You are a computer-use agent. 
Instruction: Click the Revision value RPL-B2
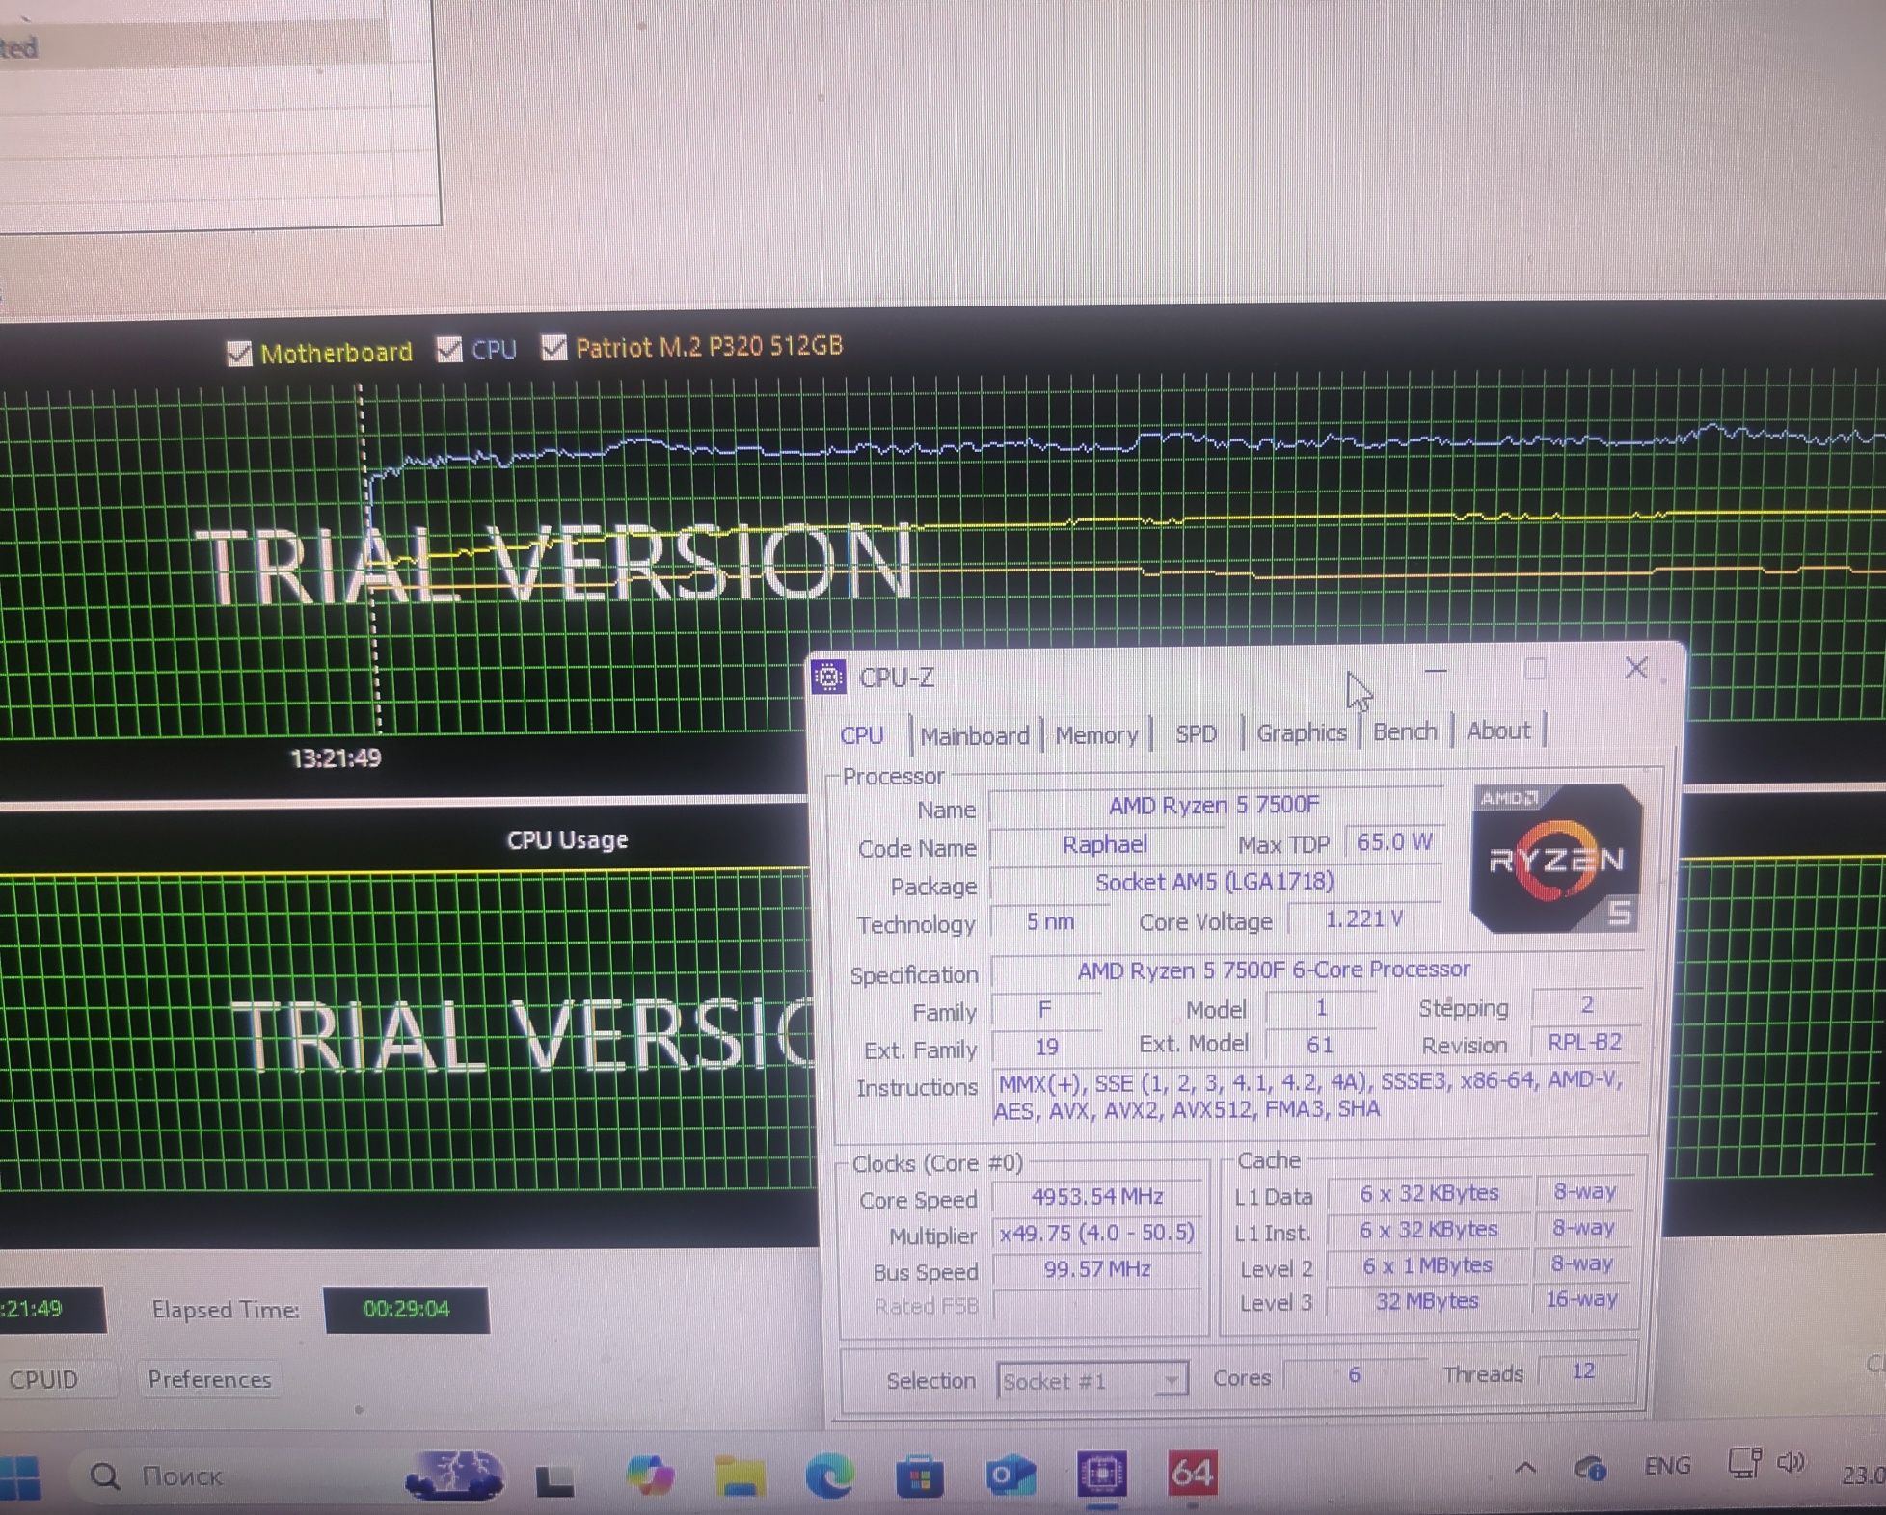click(x=1584, y=1042)
